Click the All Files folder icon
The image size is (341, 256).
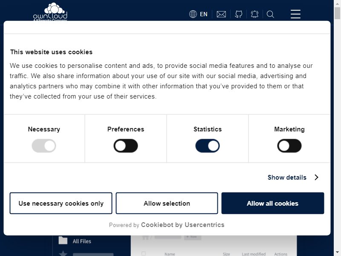(63, 241)
